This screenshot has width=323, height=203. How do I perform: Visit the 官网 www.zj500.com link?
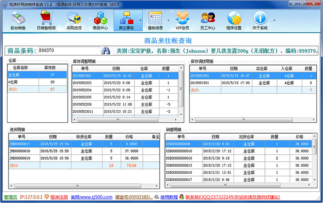pyautogui.click(x=92, y=197)
